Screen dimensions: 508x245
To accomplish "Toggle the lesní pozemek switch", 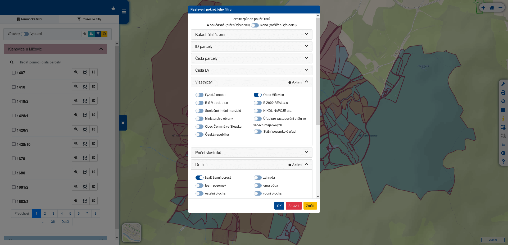I will (199, 186).
